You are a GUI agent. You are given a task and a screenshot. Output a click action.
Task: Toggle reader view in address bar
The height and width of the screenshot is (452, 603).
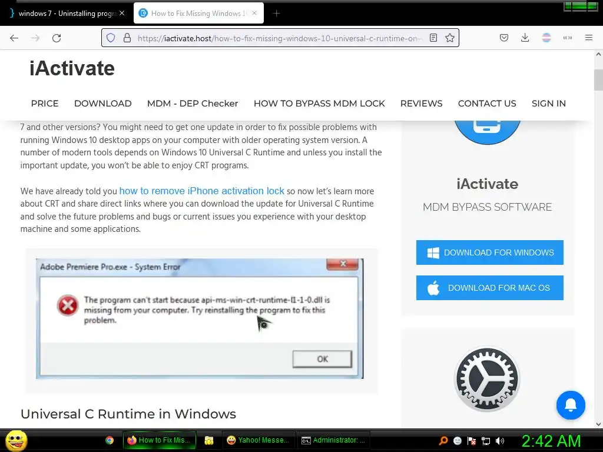[433, 38]
